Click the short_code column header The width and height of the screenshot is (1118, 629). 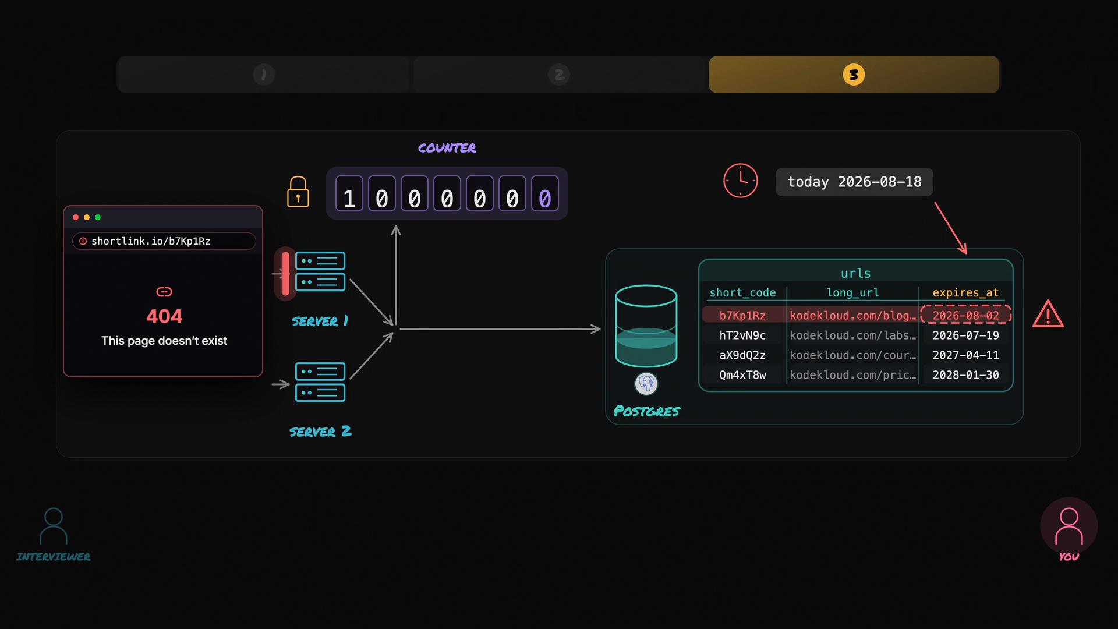(x=742, y=292)
